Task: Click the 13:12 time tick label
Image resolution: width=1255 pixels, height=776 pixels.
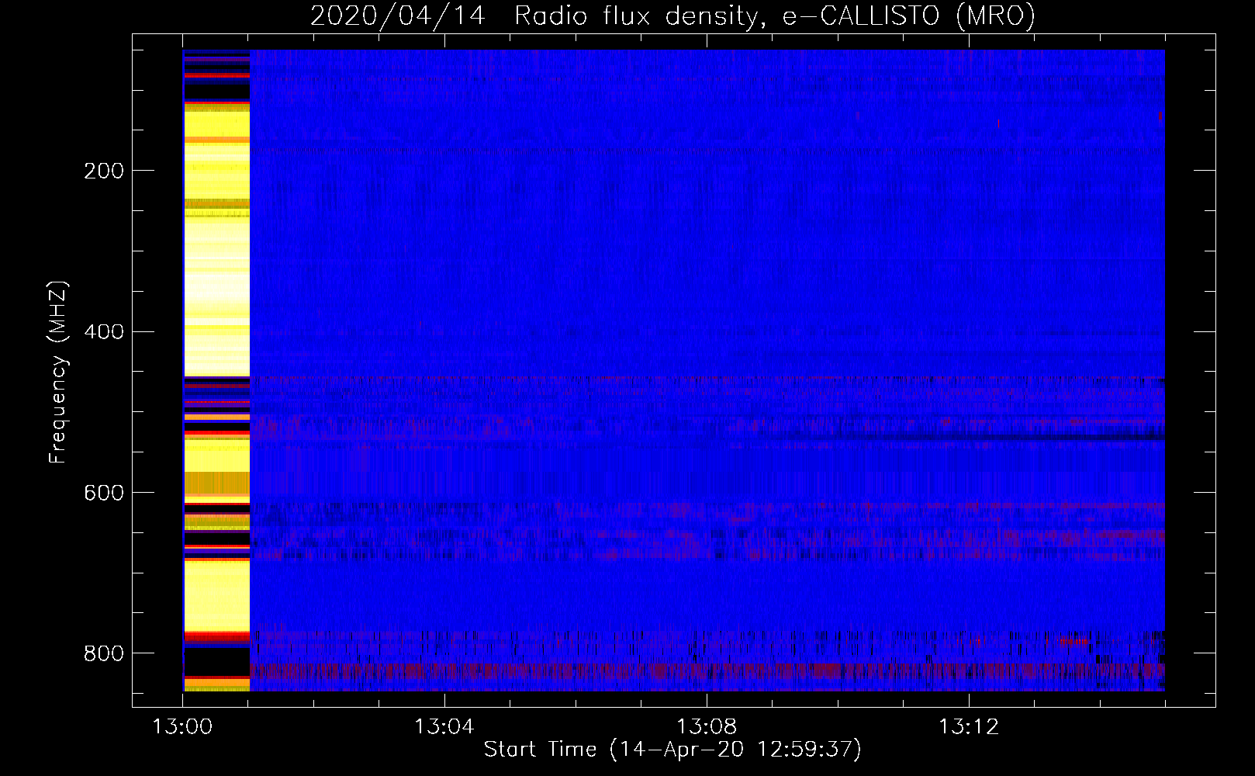Action: pyautogui.click(x=968, y=727)
